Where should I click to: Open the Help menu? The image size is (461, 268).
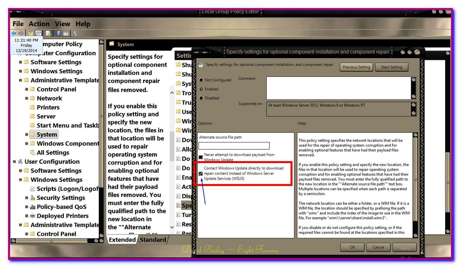(x=83, y=24)
